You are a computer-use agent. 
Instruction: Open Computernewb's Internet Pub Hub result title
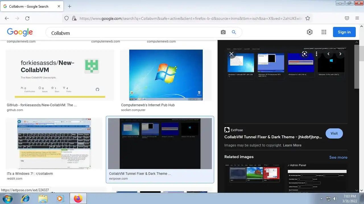click(x=148, y=105)
